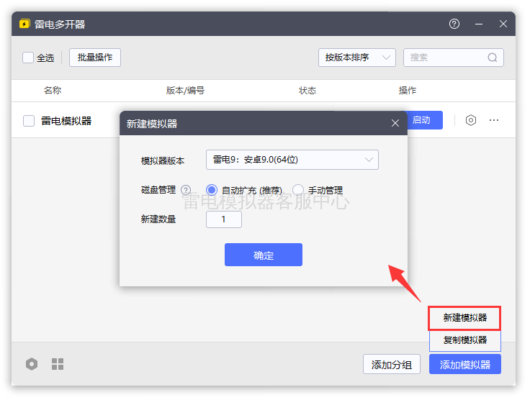Select the 自动扩充 (推荐) radio option

click(212, 190)
